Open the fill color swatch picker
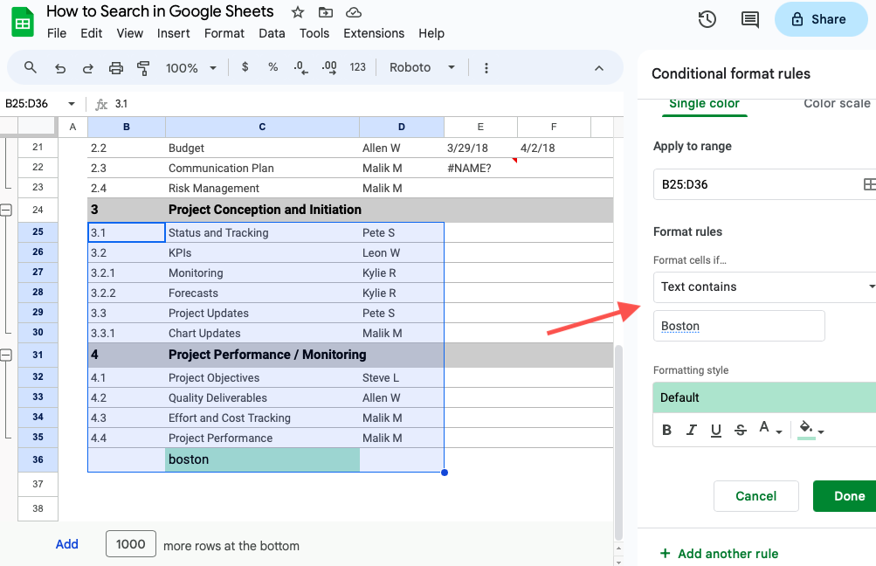876x566 pixels. 804,429
